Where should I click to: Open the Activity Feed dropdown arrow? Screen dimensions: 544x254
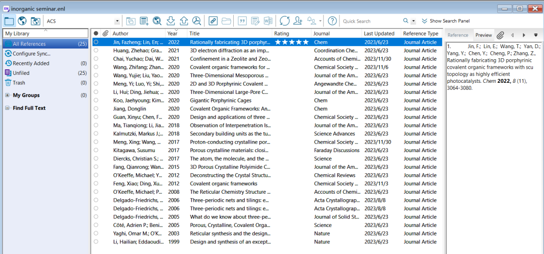click(320, 21)
